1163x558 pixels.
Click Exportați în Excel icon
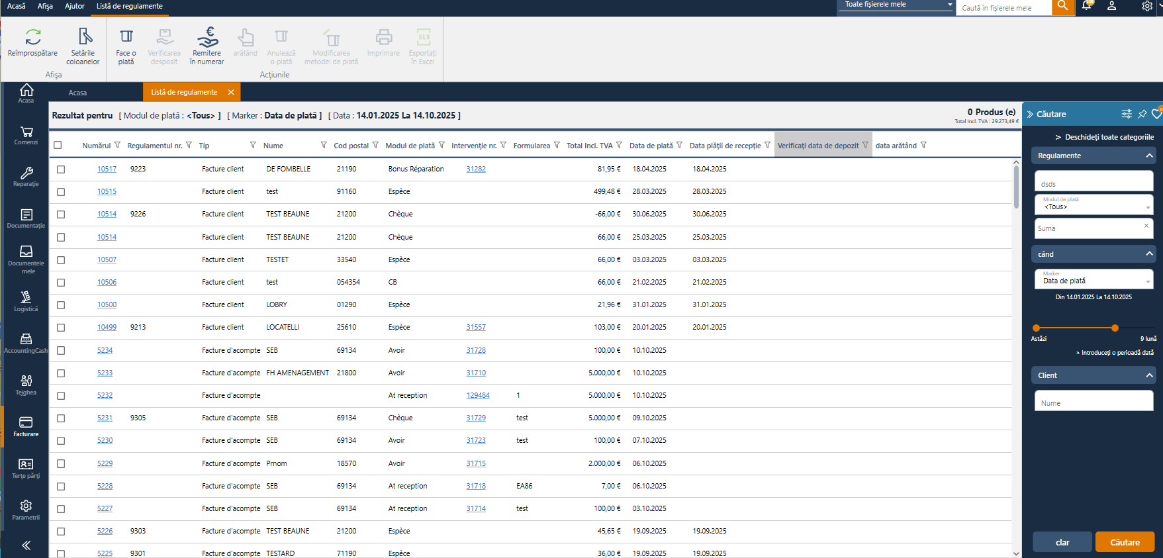point(423,36)
